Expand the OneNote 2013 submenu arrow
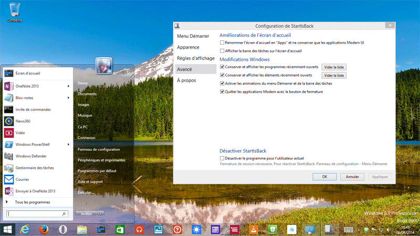 point(69,85)
